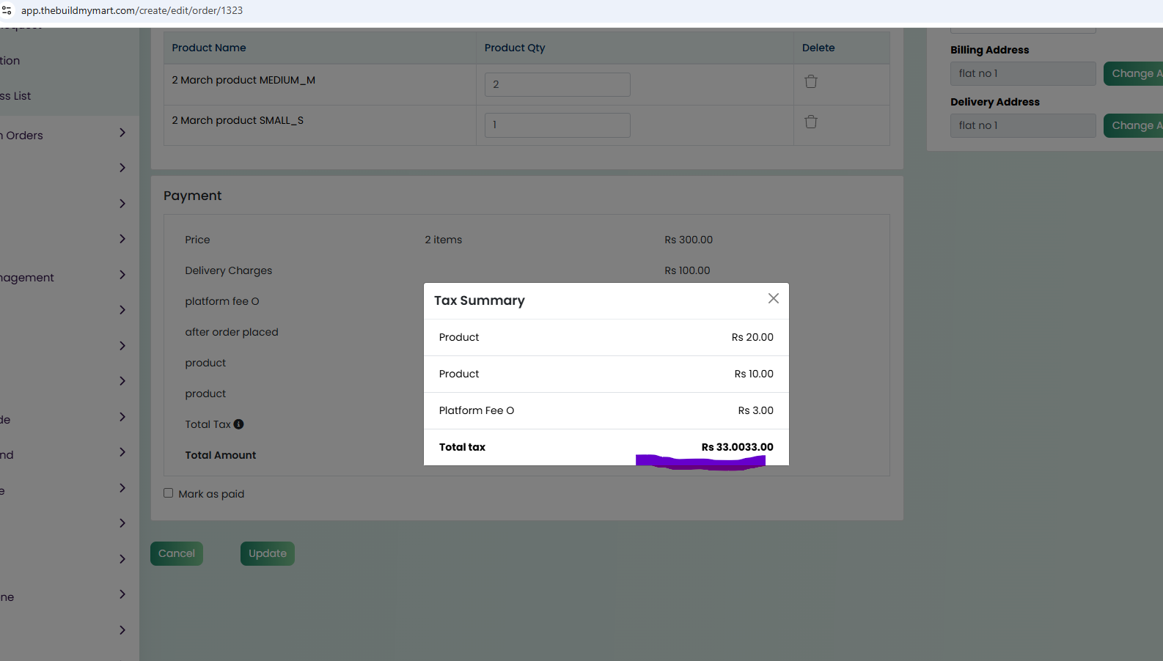Click the Cancel button
This screenshot has width=1163, height=661.
(177, 553)
